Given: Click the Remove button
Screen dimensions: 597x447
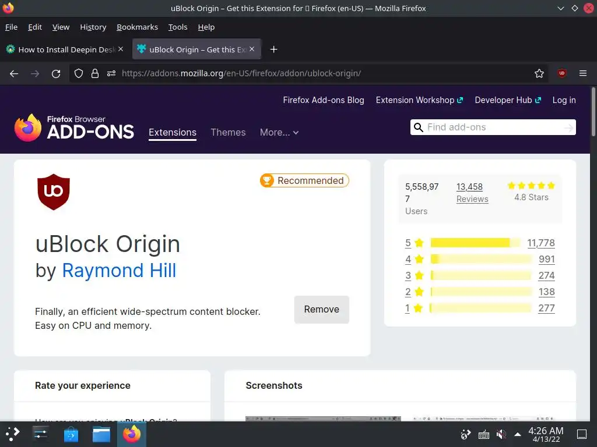Looking at the screenshot, I should [322, 310].
